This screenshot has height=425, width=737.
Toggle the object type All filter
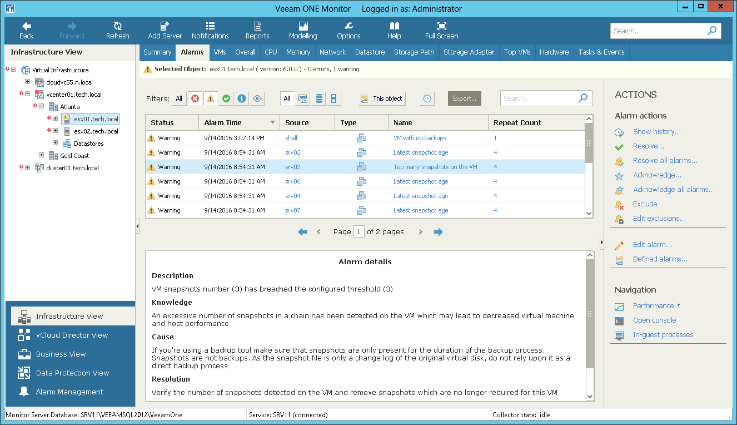point(287,98)
